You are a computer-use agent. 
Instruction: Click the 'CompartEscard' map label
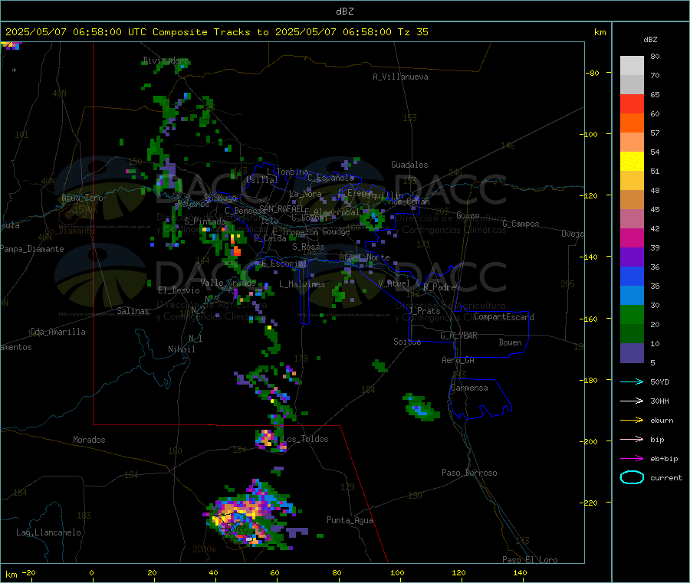coord(504,316)
